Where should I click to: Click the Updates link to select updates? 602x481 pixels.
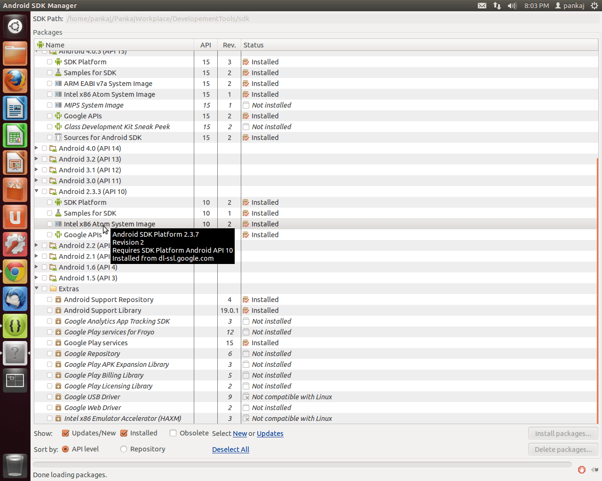click(270, 434)
